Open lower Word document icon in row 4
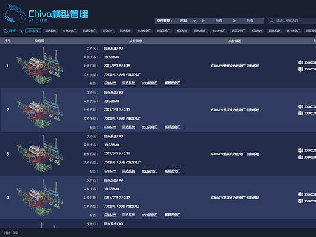Image resolution: width=316 pixels, height=237 pixels. click(x=301, y=201)
